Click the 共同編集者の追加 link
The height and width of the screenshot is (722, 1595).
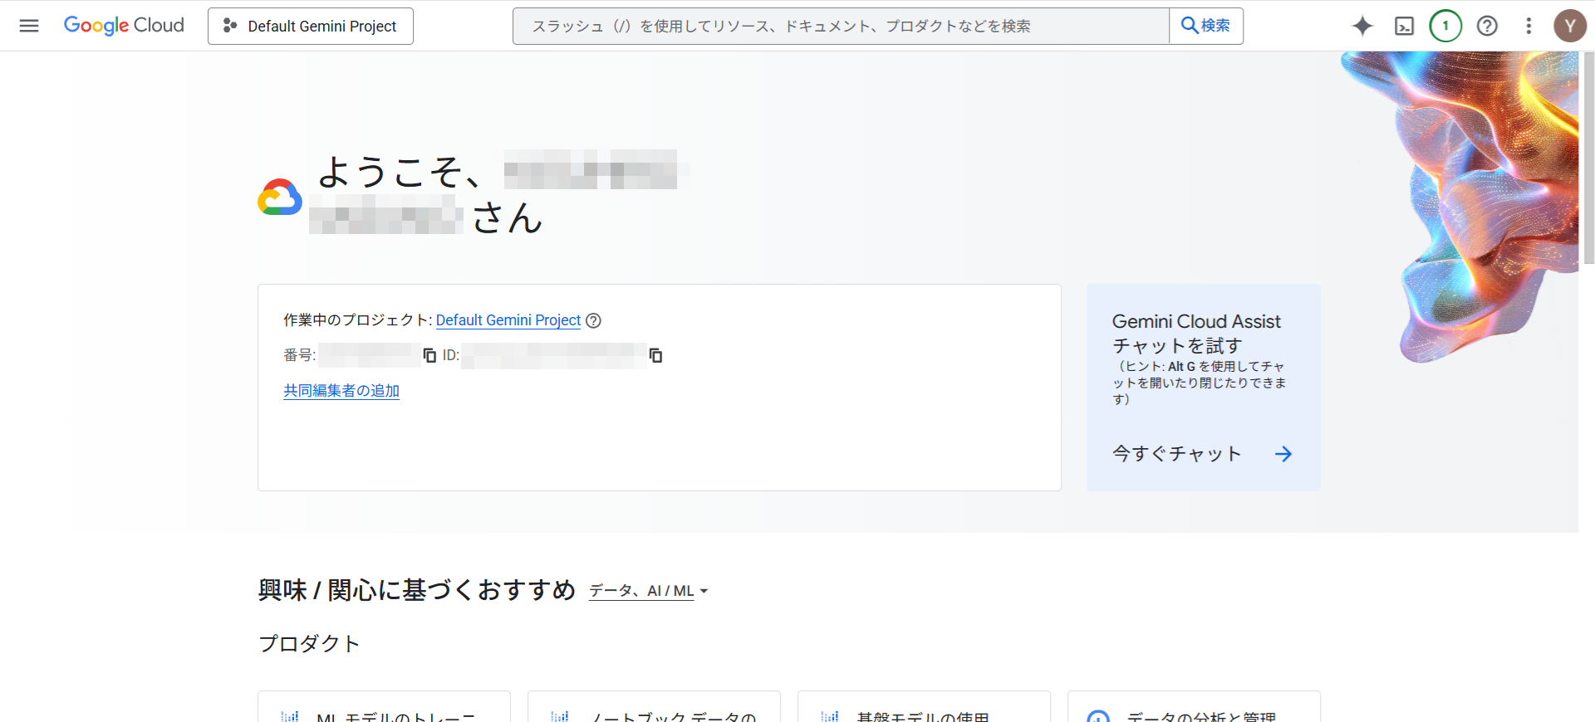click(341, 390)
